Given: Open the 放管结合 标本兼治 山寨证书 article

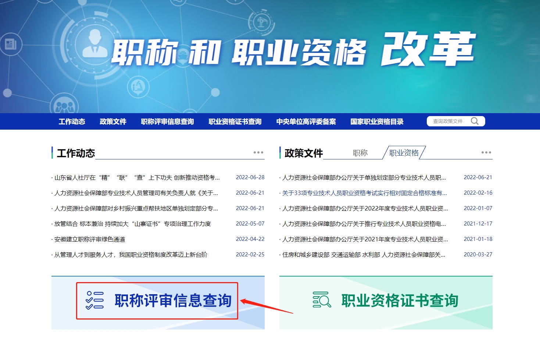Looking at the screenshot, I should pos(132,224).
